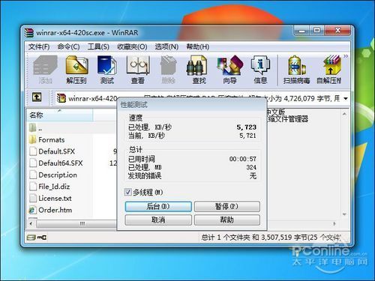Toggle the Multithreading (多线程) checkbox
The image size is (375, 281).
pyautogui.click(x=127, y=192)
